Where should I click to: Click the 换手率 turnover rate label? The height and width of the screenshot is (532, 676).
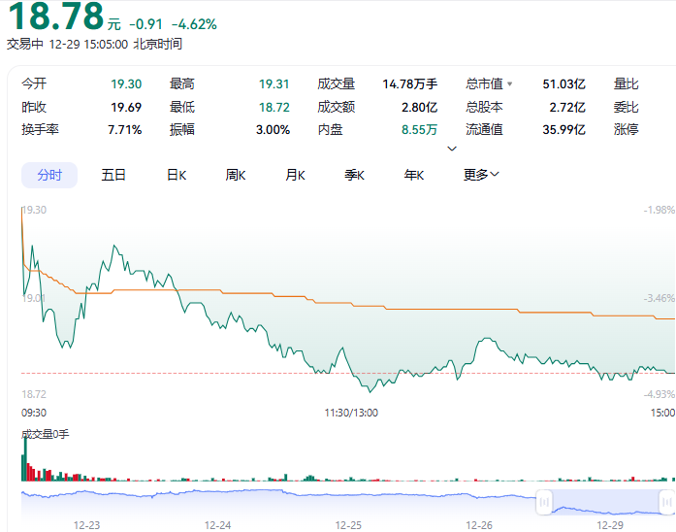tap(40, 129)
